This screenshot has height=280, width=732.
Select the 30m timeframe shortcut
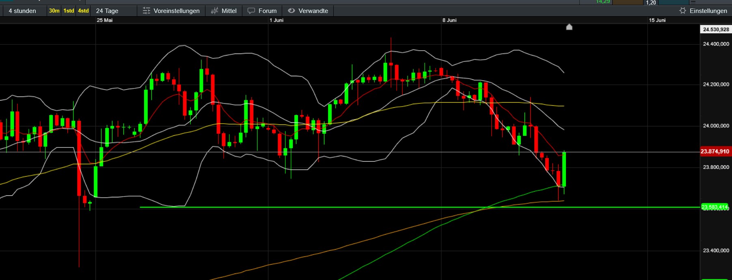click(54, 11)
